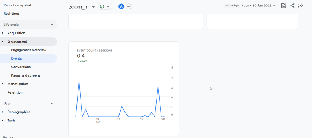Open the Library folder icon
The image size is (312, 138).
pyautogui.click(x=5, y=137)
